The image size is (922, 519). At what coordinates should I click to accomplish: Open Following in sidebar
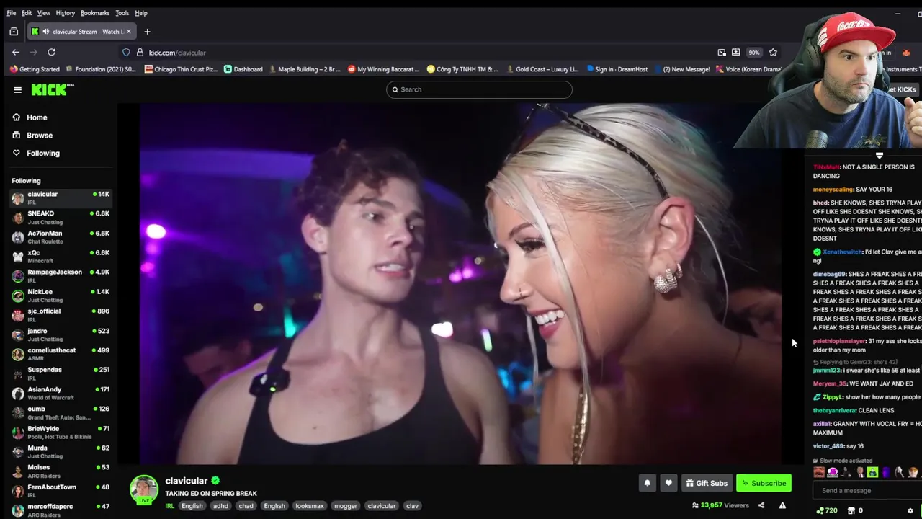click(36, 153)
